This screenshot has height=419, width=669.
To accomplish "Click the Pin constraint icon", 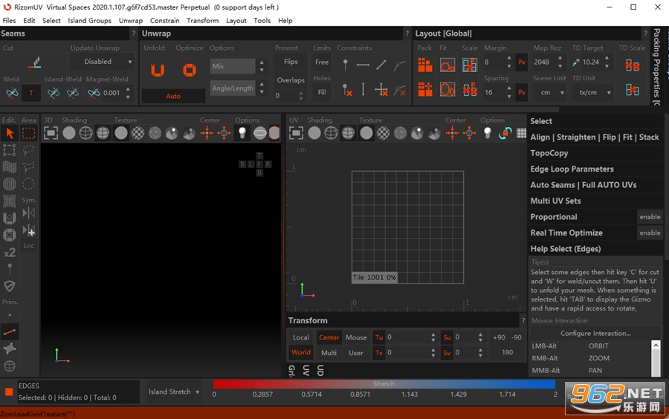I will click(x=345, y=65).
